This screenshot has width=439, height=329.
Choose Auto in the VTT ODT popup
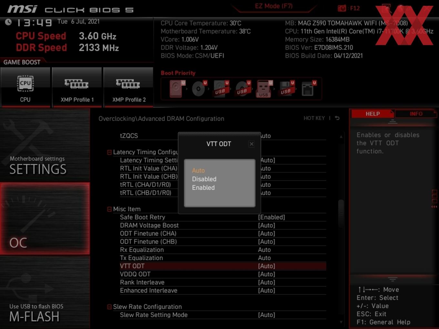click(x=198, y=170)
